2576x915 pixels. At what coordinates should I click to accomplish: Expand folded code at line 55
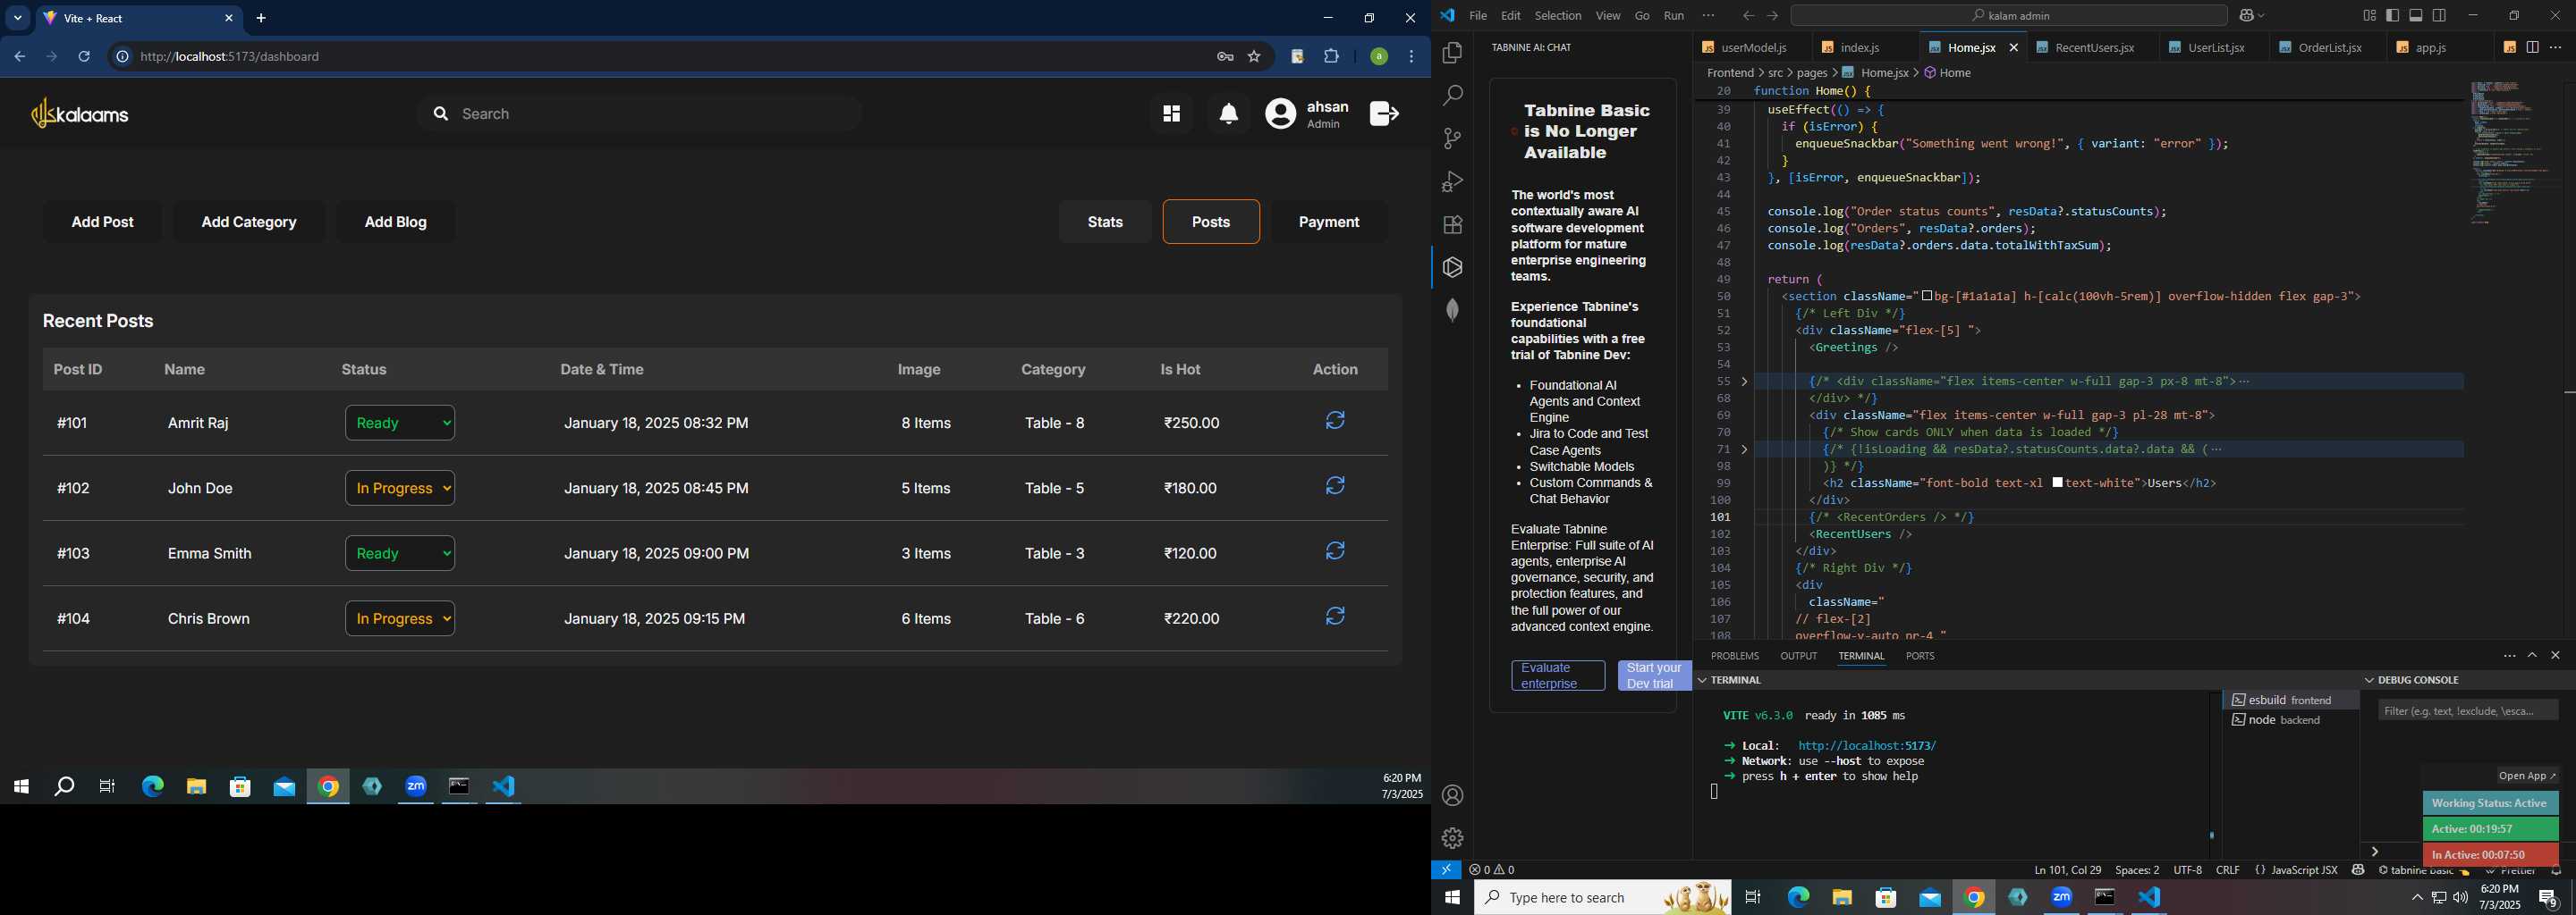(1745, 382)
